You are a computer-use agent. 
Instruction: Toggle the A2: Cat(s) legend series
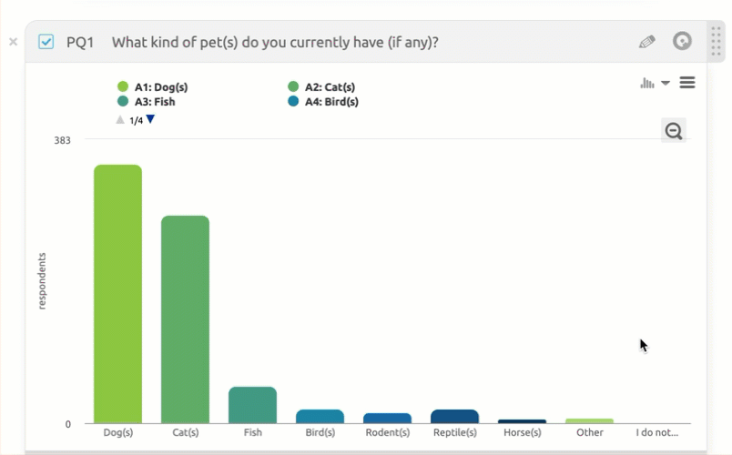tap(330, 87)
